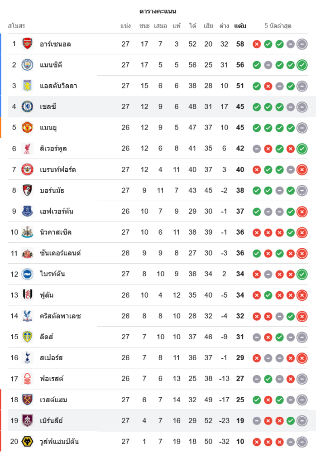Click the Everton club crest icon

pos(28,211)
